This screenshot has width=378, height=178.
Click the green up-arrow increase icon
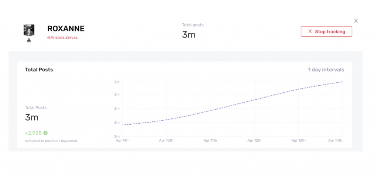(x=45, y=133)
